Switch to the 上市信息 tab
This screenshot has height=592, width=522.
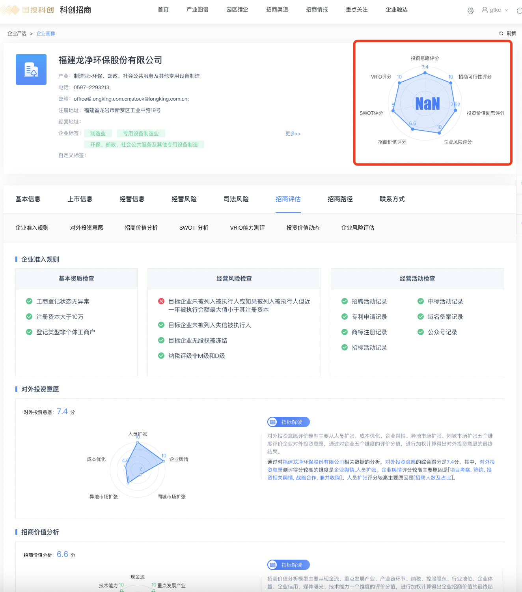click(80, 199)
